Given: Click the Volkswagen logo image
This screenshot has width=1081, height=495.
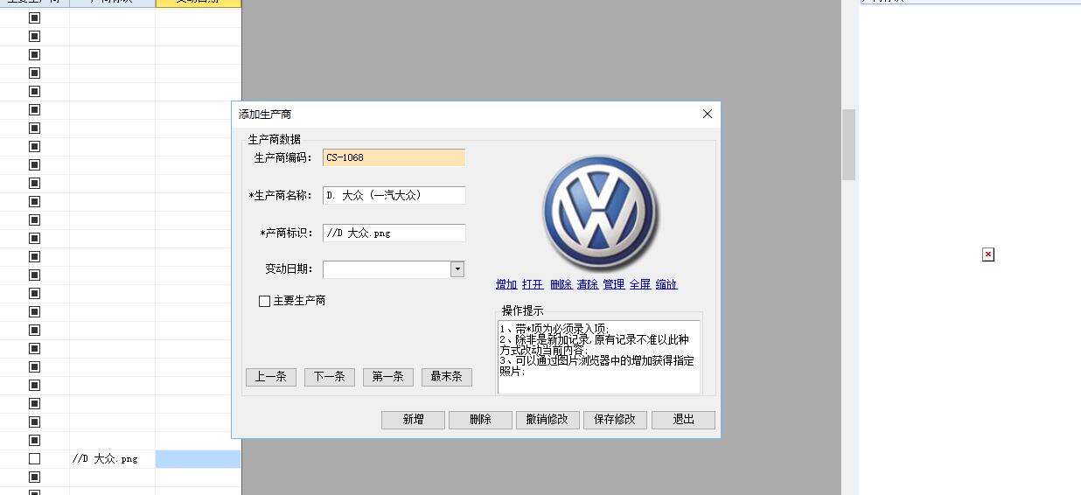Looking at the screenshot, I should (600, 213).
